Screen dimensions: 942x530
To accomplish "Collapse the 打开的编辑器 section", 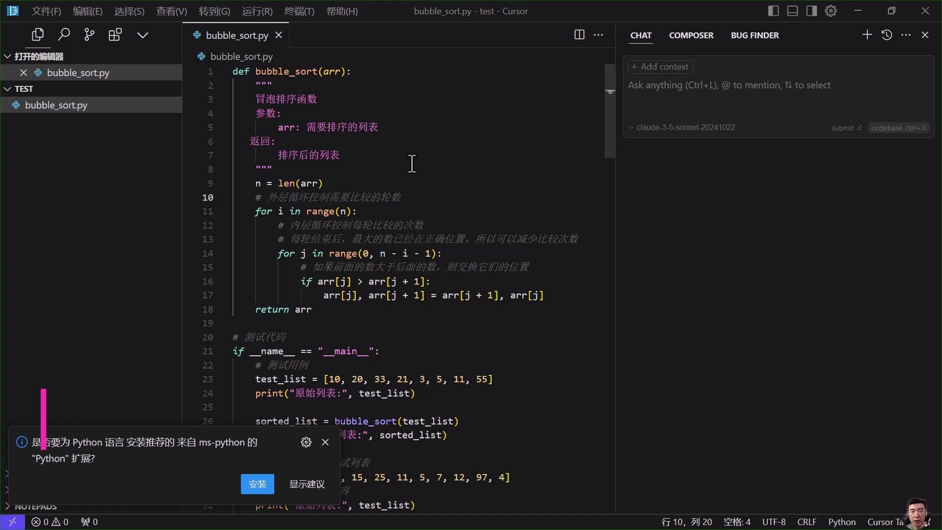I will point(7,56).
